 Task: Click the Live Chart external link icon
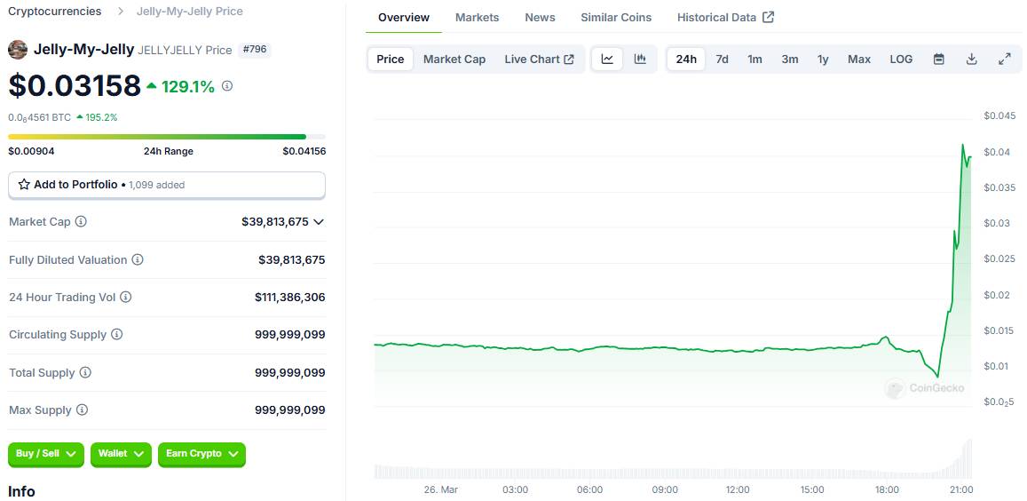coord(569,59)
